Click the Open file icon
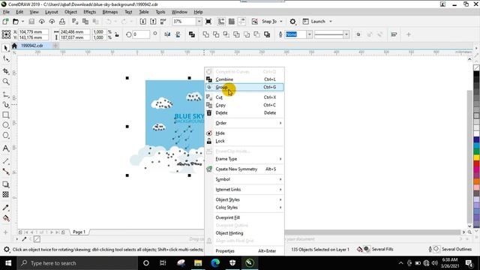 (x=15, y=22)
